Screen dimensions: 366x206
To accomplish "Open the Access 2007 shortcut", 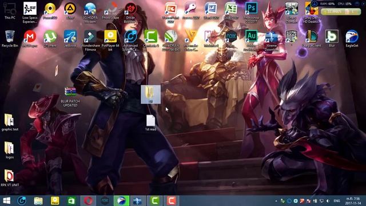I will 190,11.
